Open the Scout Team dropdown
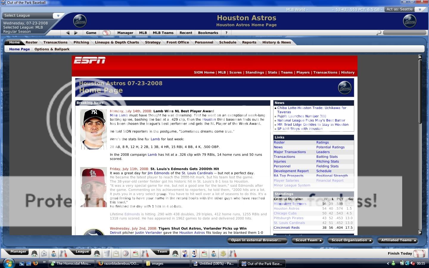This screenshot has width=429, height=268. pyautogui.click(x=307, y=240)
